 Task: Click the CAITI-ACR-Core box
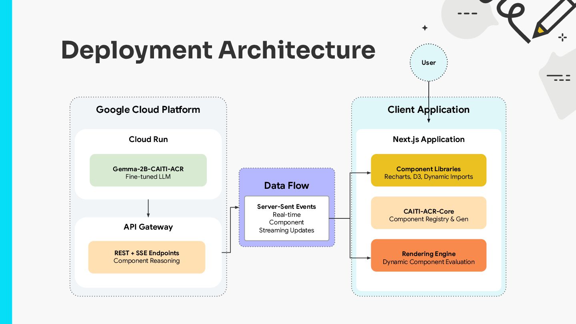[428, 213]
